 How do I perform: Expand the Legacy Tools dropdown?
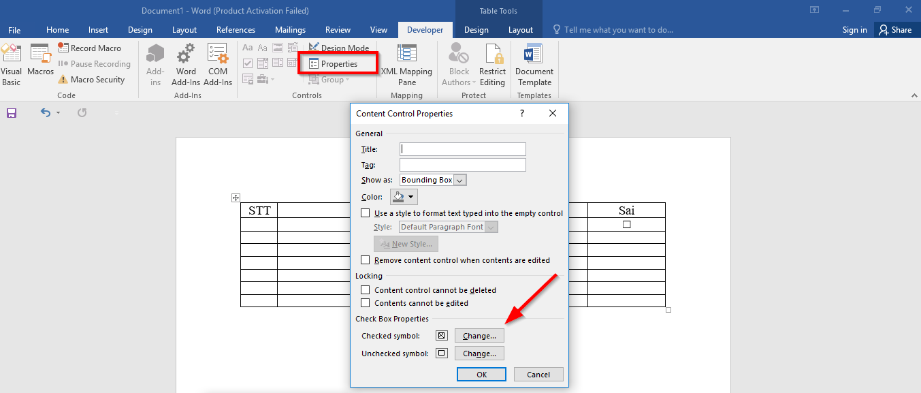click(271, 79)
